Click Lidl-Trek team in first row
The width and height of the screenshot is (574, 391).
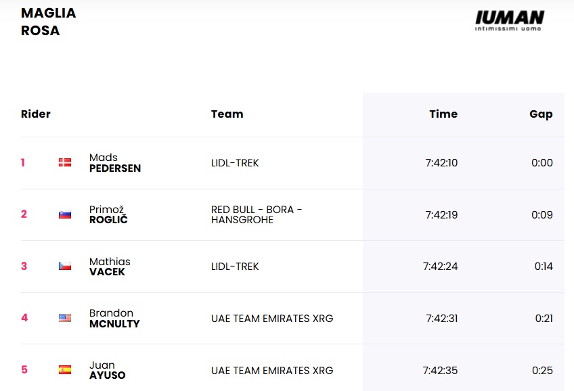(x=235, y=163)
